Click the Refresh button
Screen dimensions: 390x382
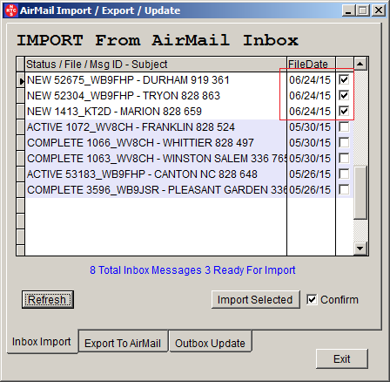click(48, 300)
